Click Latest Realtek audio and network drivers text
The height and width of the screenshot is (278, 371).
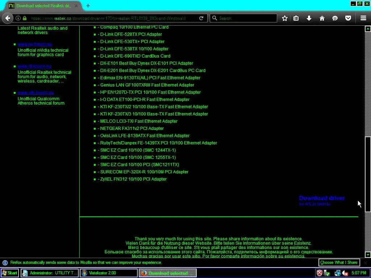pyautogui.click(x=42, y=30)
